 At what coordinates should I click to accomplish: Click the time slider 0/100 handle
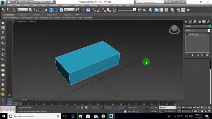[x=25, y=100]
